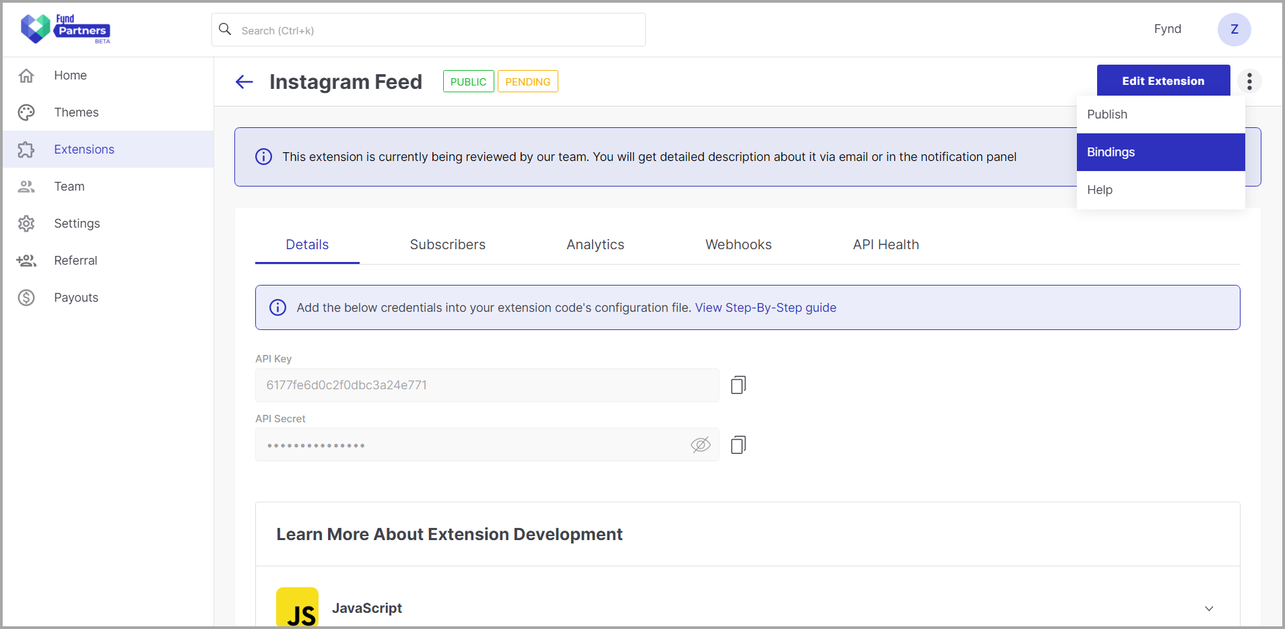Click Learn More About Extension Development heading
Screen dimensions: 1285x629
pyautogui.click(x=449, y=534)
